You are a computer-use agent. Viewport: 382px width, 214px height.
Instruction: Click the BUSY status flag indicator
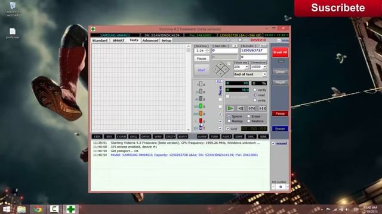[x=183, y=137]
